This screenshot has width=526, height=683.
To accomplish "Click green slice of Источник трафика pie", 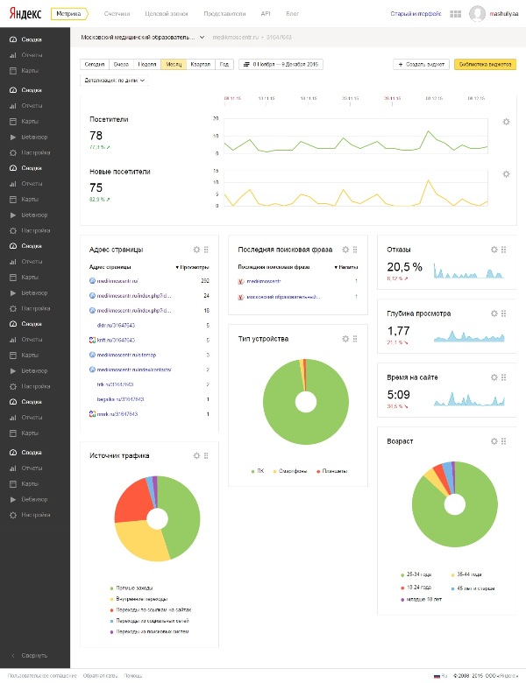I will [183, 516].
